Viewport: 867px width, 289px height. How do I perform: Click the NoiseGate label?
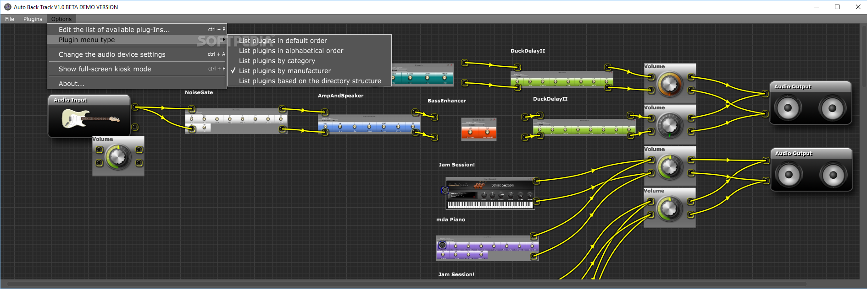click(199, 92)
